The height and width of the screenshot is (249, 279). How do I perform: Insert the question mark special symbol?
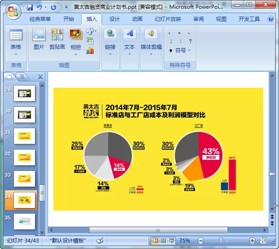coord(190,41)
